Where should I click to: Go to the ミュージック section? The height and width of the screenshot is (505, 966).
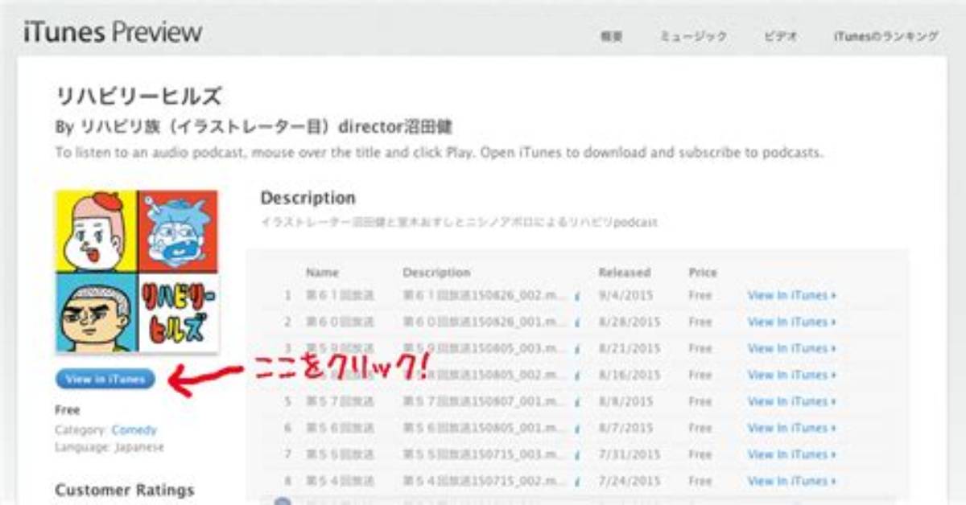[693, 36]
